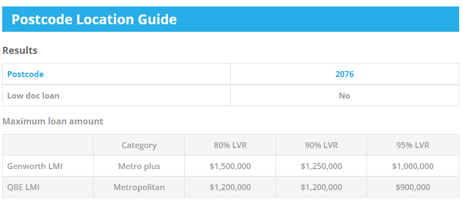Select Genworth $1,250,000 amount cell
This screenshot has width=463, height=203.
321,166
